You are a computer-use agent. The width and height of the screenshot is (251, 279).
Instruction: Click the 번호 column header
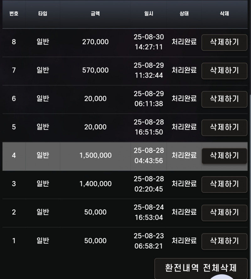click(x=14, y=14)
